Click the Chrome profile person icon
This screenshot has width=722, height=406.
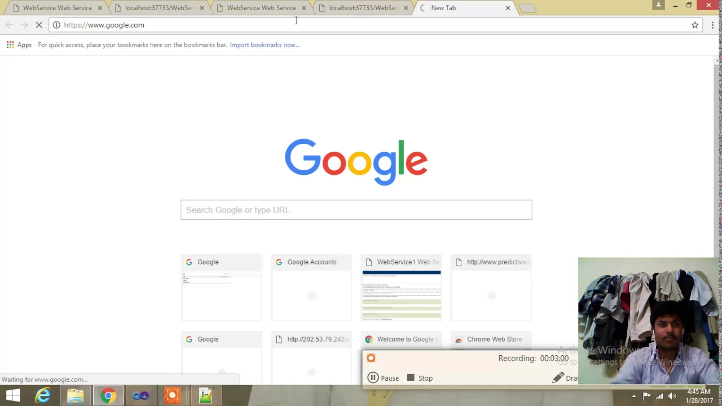pos(658,5)
